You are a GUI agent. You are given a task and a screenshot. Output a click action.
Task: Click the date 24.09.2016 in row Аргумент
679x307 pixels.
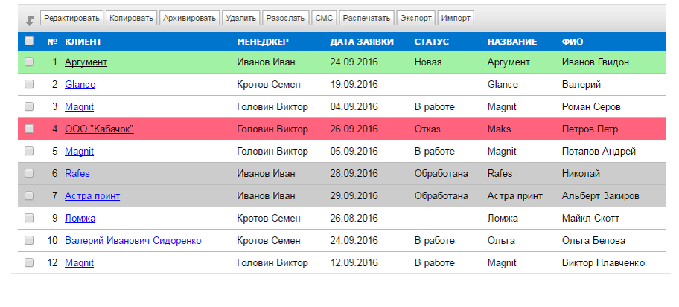354,62
